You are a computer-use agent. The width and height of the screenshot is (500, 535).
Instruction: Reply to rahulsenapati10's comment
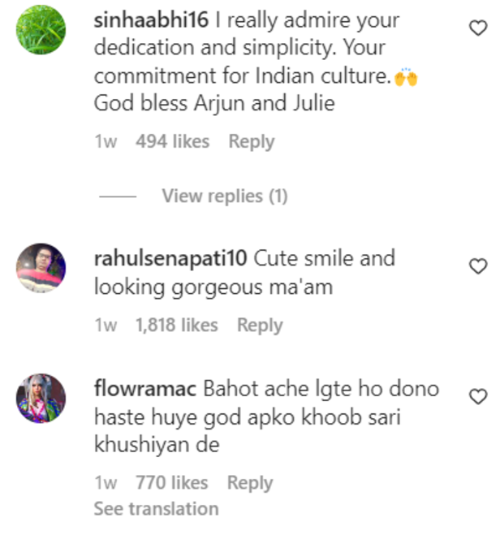click(260, 325)
